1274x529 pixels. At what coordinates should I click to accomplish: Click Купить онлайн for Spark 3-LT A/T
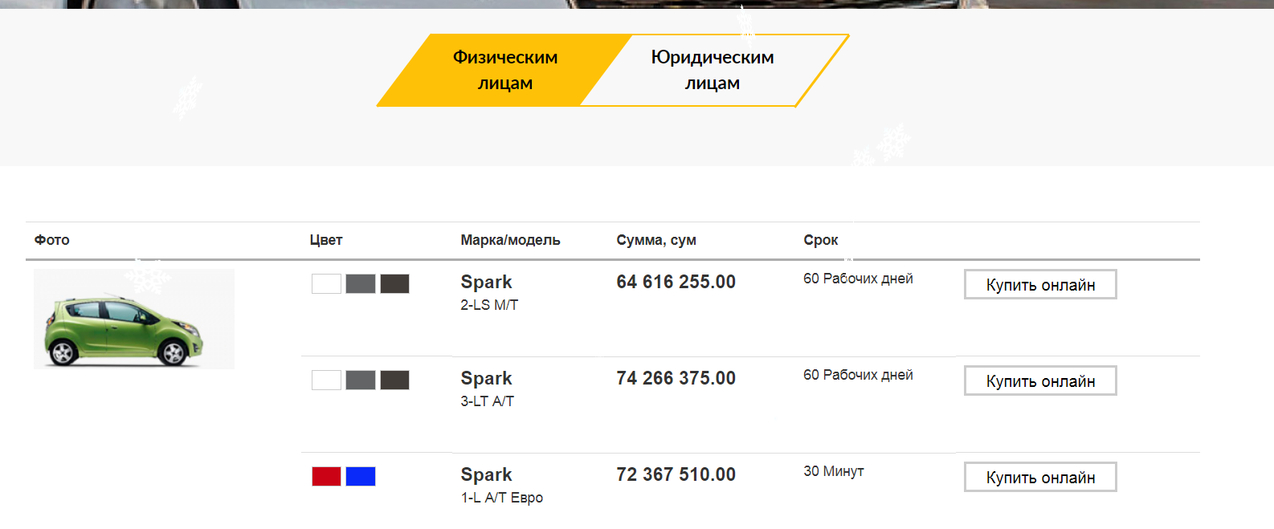[x=1040, y=381]
